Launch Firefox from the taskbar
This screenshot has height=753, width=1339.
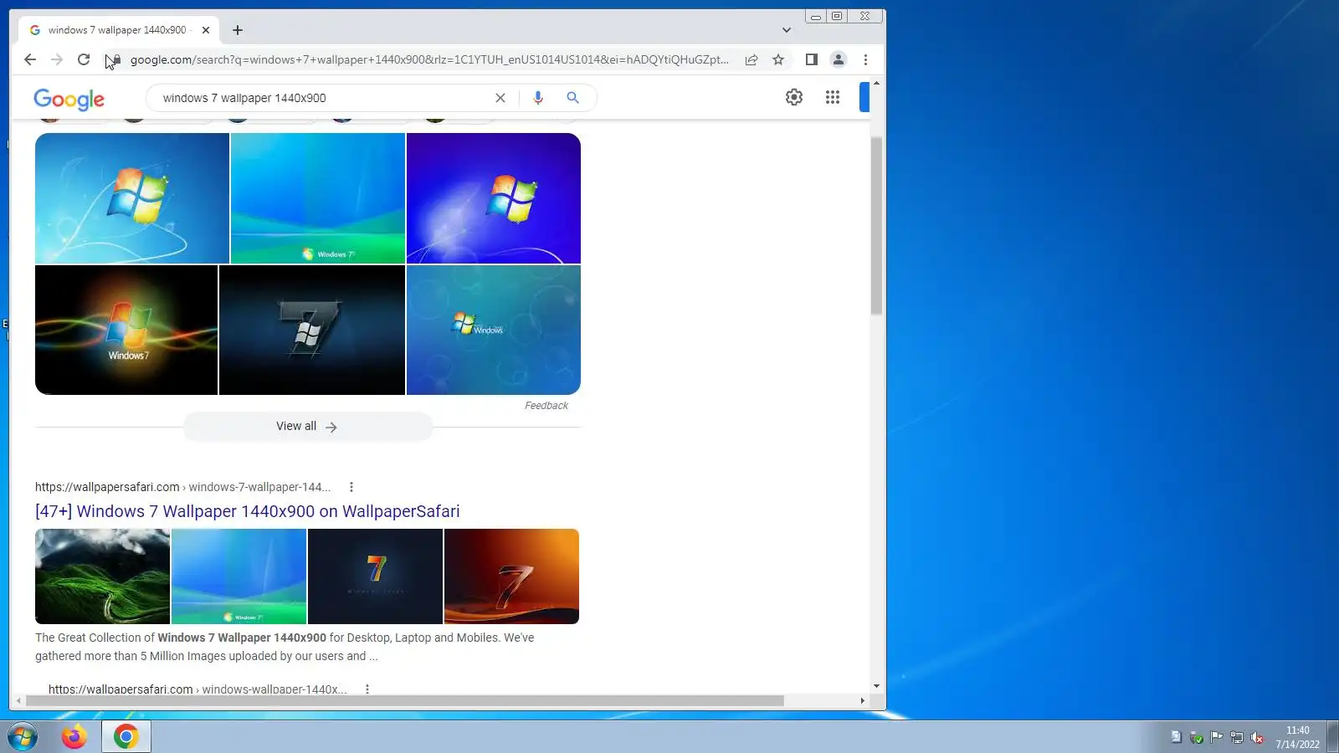[74, 737]
